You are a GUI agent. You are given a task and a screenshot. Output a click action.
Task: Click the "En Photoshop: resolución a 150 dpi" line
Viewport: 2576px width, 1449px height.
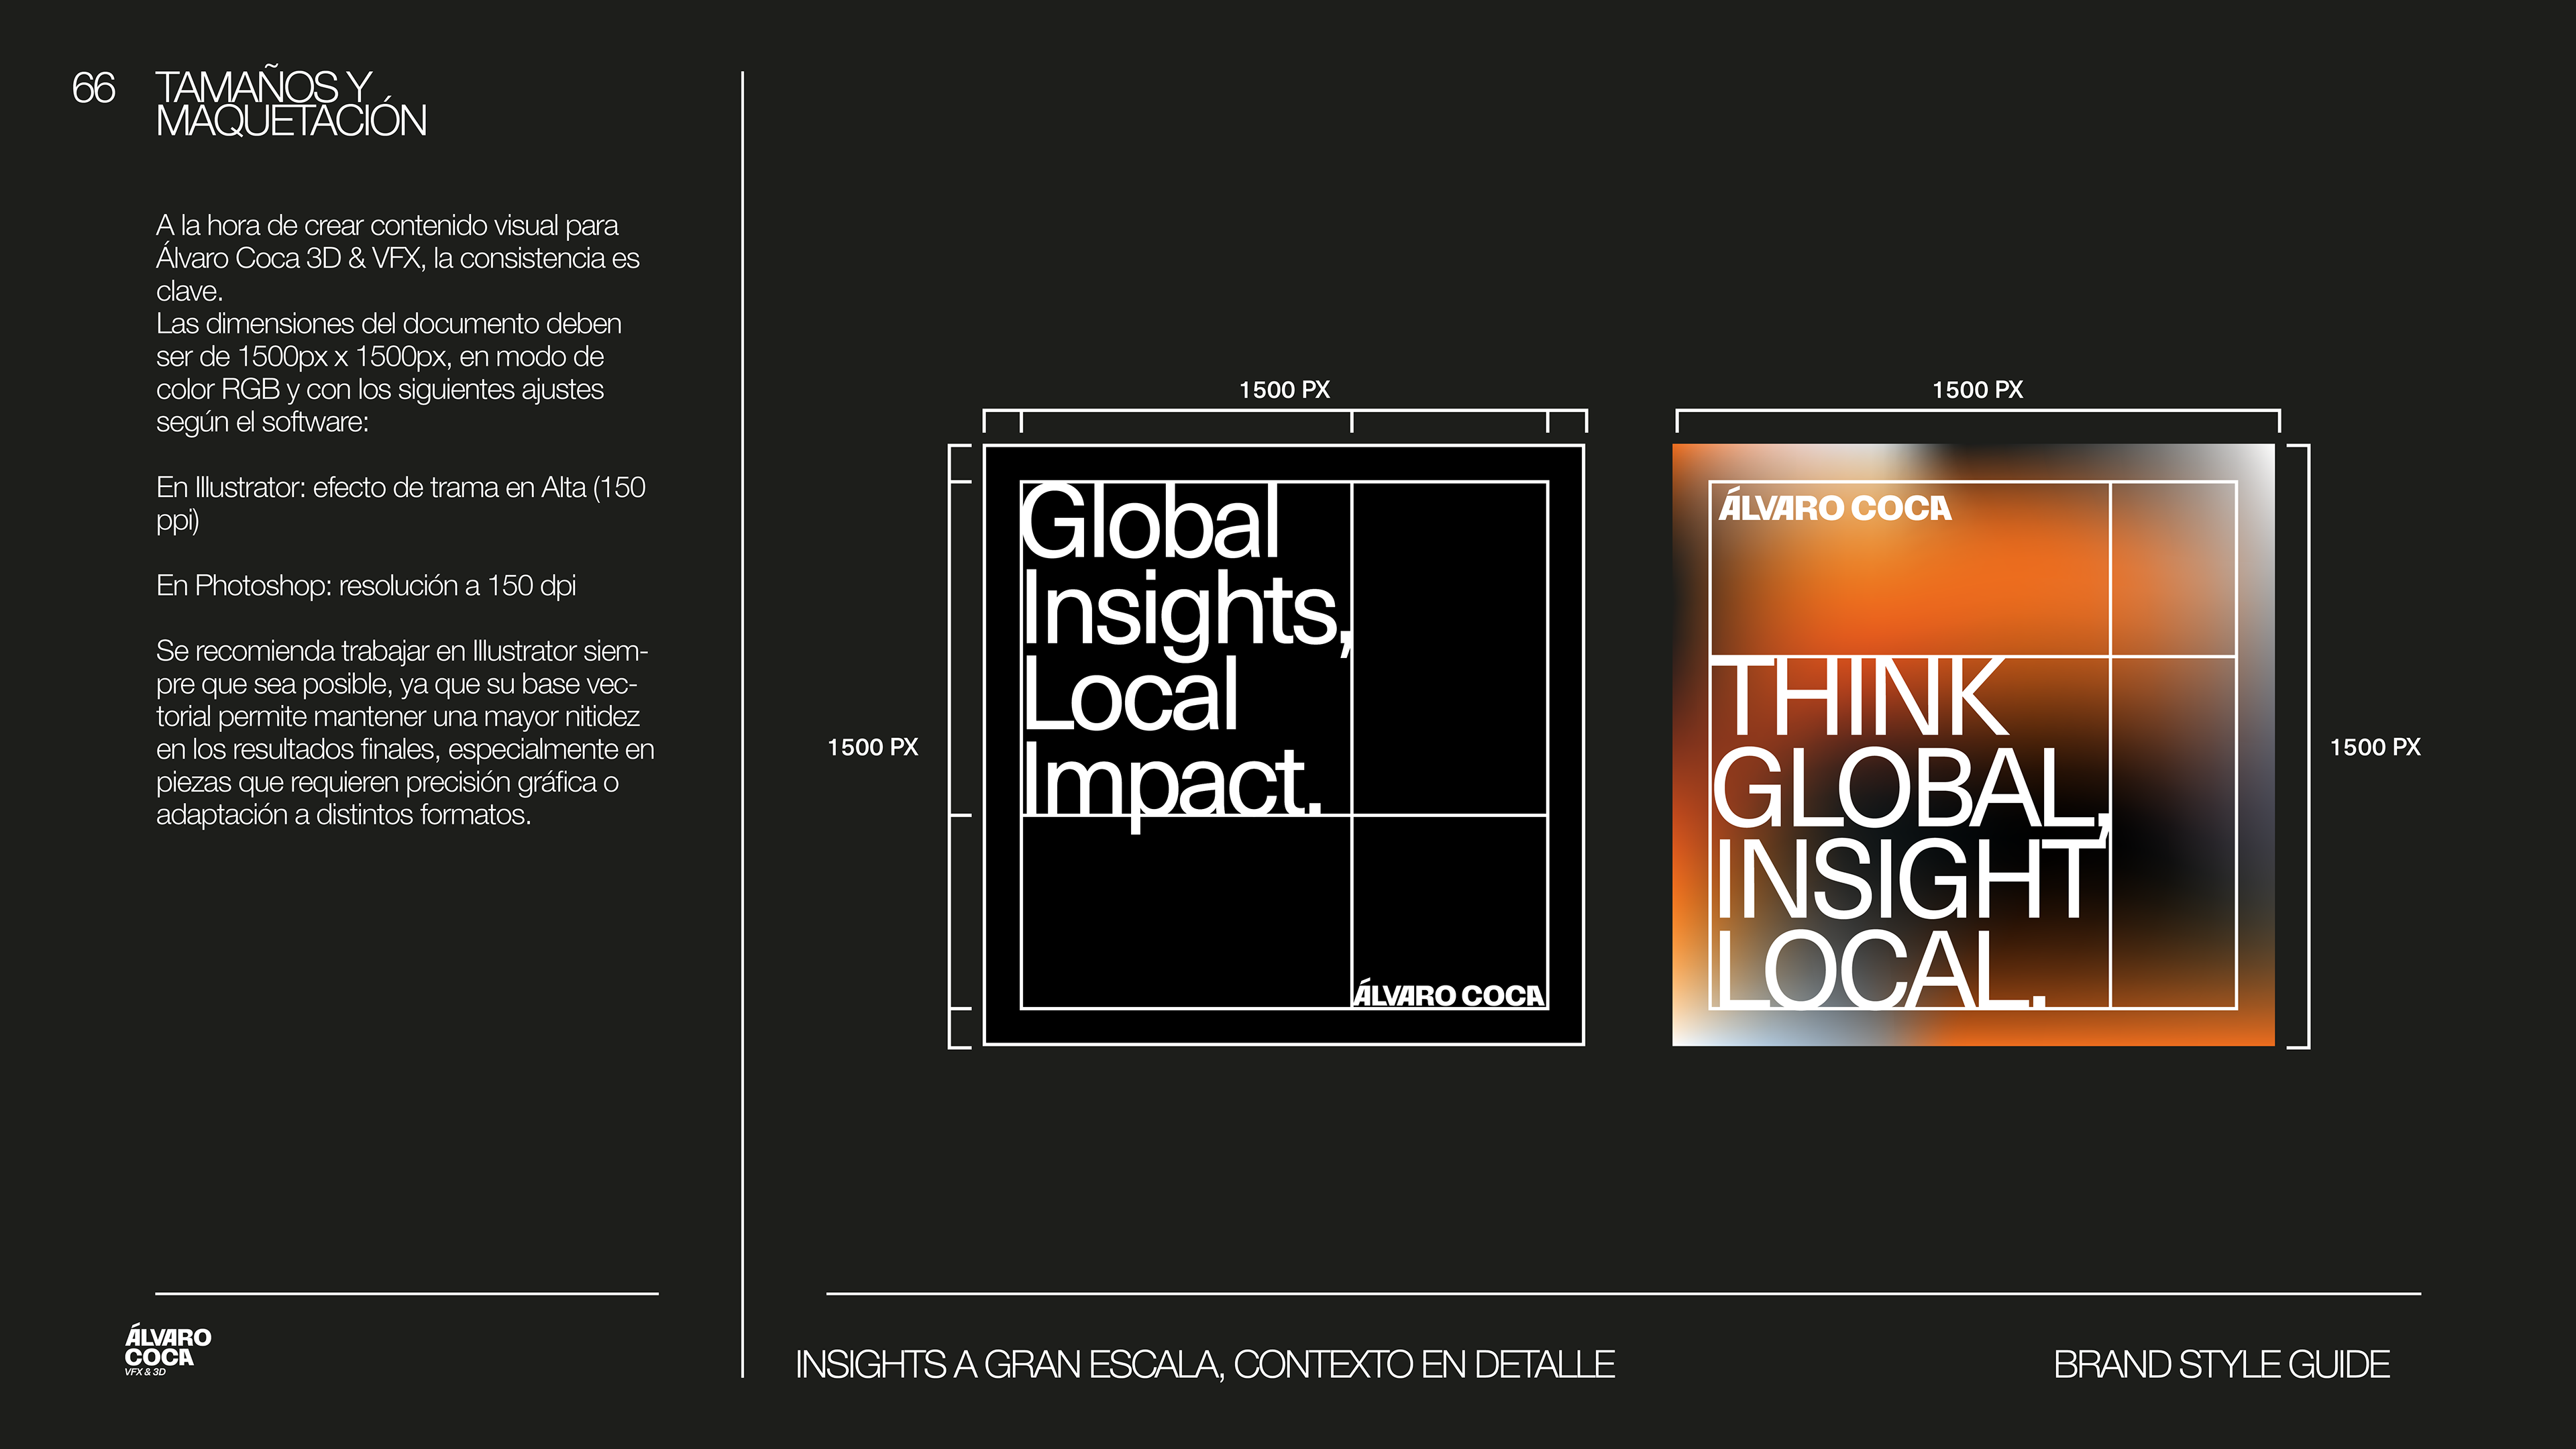pyautogui.click(x=366, y=585)
